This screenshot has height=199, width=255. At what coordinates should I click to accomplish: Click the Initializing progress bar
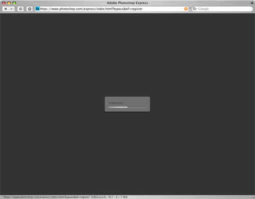point(127,107)
